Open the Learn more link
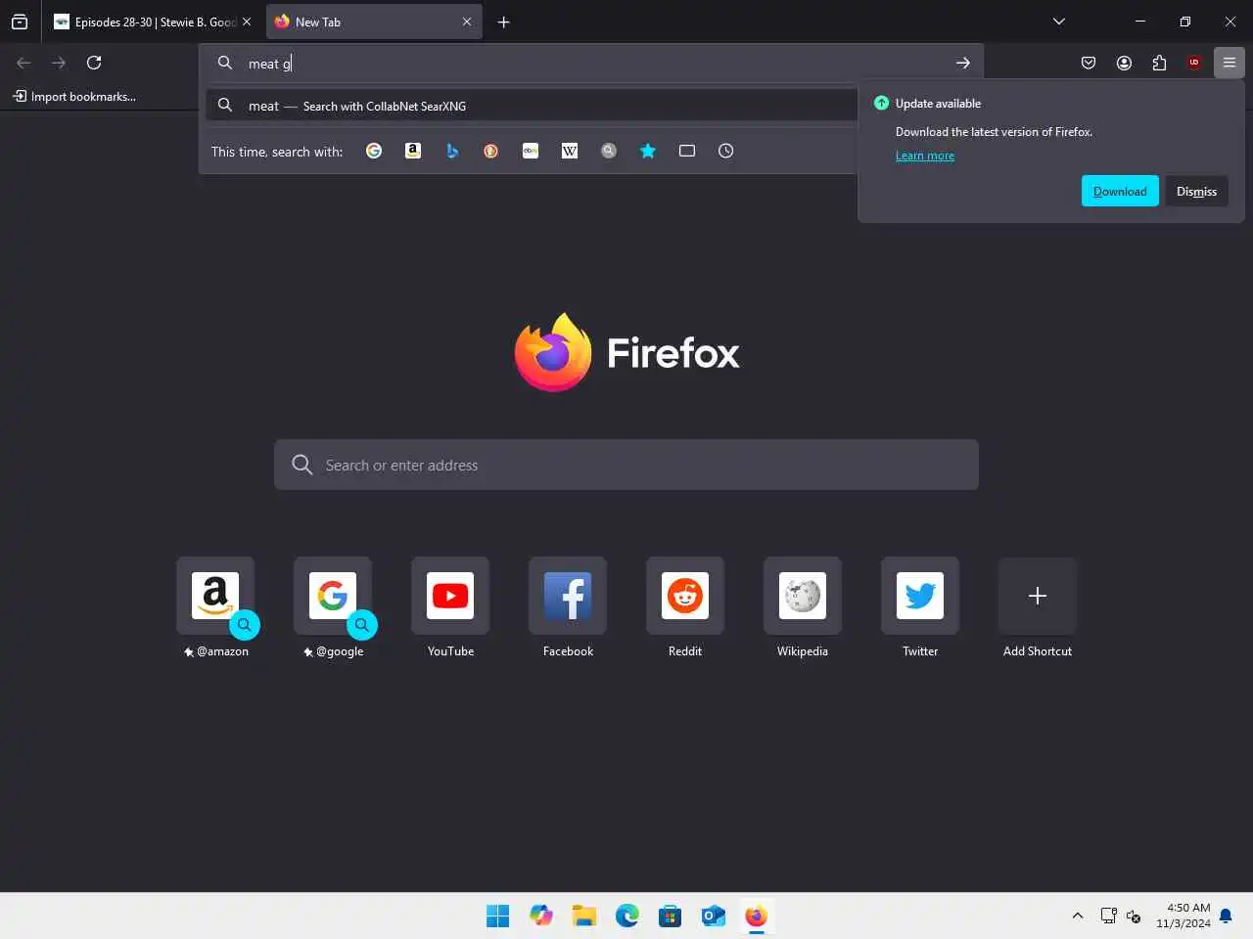The height and width of the screenshot is (939, 1253). tap(924, 156)
